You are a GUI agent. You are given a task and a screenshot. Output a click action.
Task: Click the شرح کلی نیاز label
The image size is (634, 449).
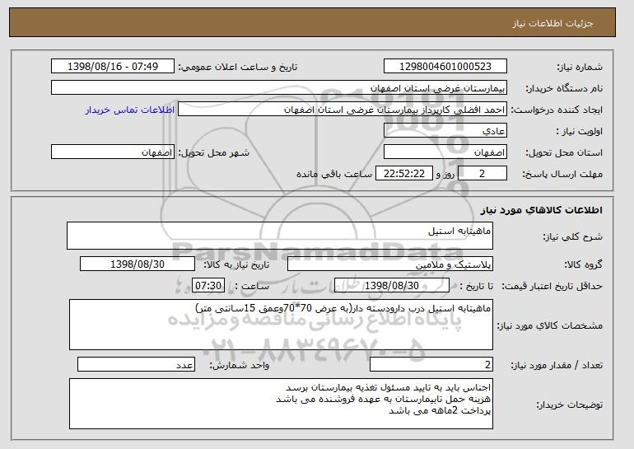pos(572,236)
